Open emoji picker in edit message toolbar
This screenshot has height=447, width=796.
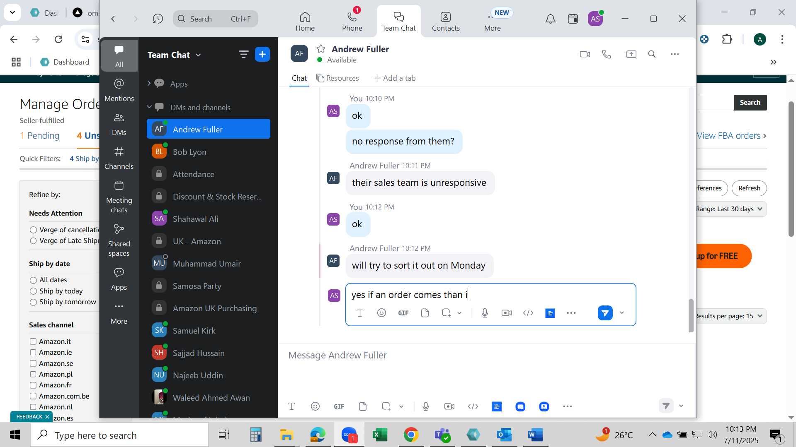click(x=381, y=313)
